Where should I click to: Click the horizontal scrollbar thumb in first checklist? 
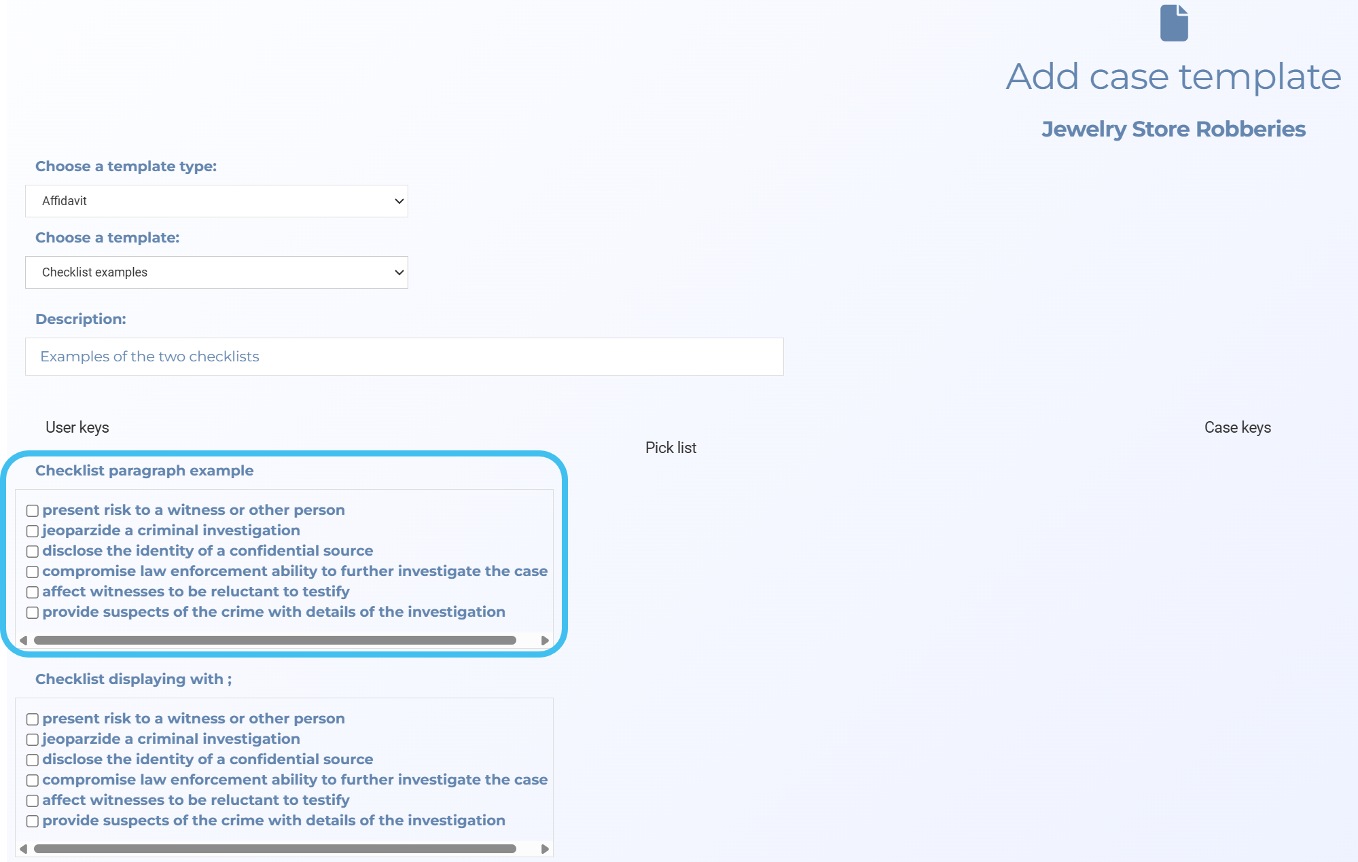[274, 641]
